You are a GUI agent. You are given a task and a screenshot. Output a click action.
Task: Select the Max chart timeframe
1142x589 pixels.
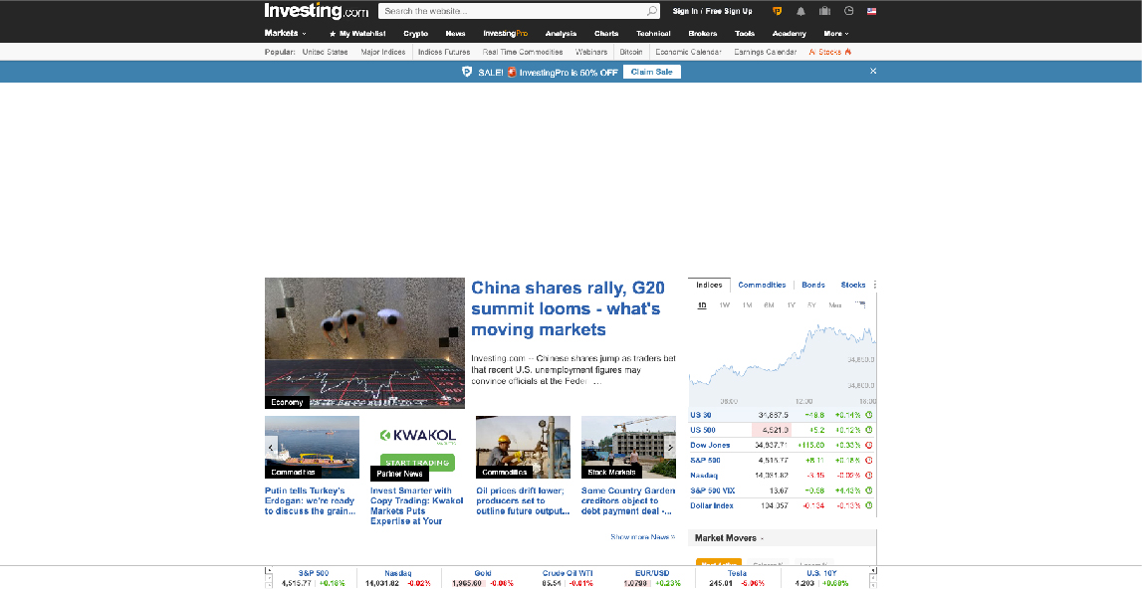point(836,305)
